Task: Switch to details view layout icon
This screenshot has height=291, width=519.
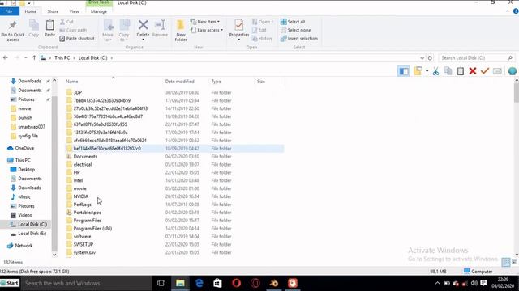Action: (x=505, y=262)
